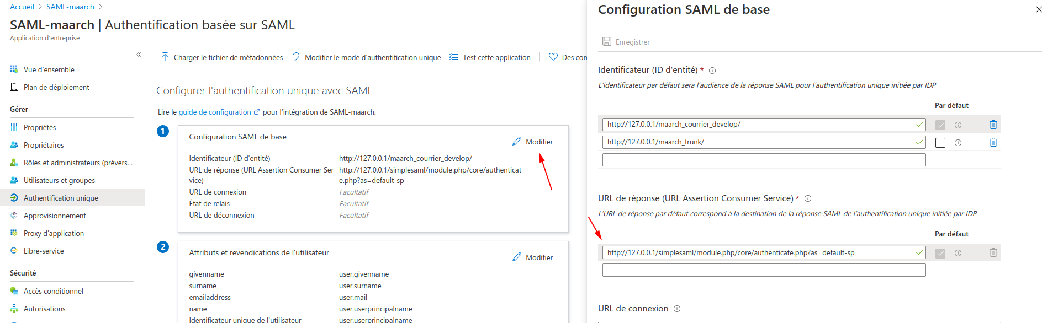
Task: Click info icon next to Identificateur heading
Action: 712,71
